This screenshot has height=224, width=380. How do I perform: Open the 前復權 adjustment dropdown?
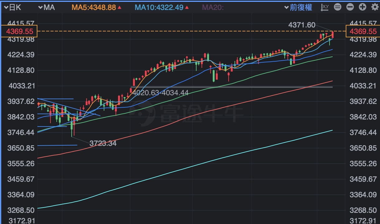point(298,7)
